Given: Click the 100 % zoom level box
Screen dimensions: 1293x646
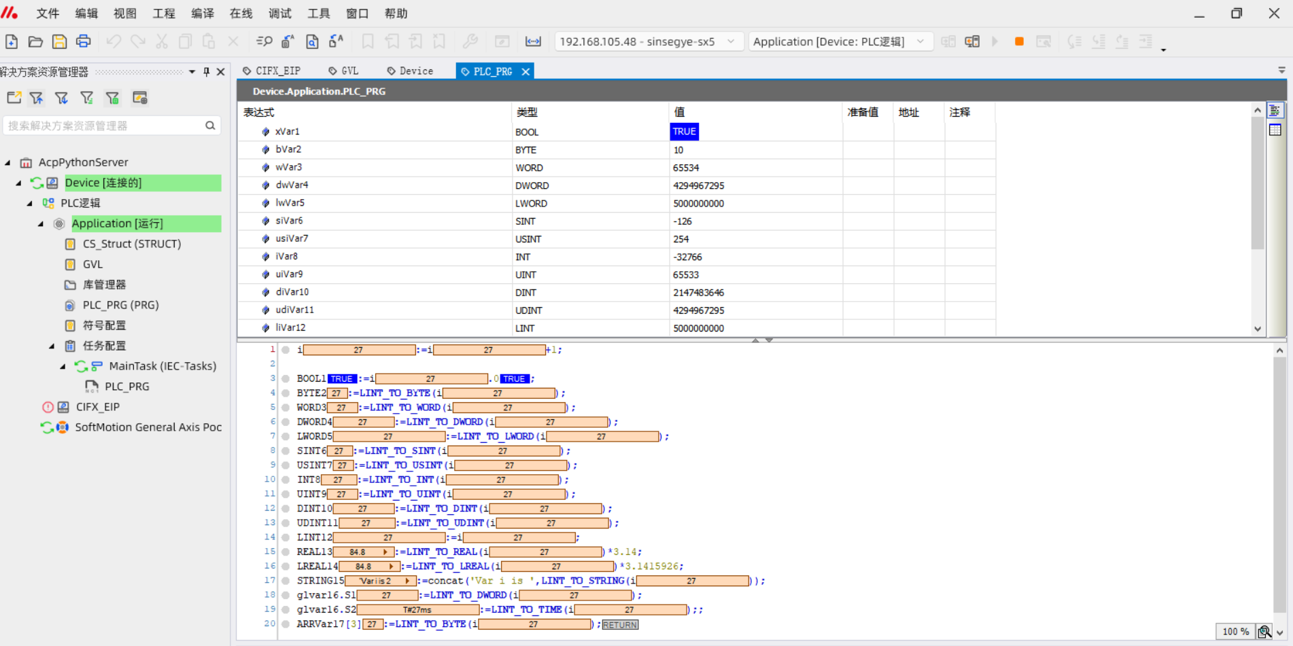Looking at the screenshot, I should coord(1235,631).
